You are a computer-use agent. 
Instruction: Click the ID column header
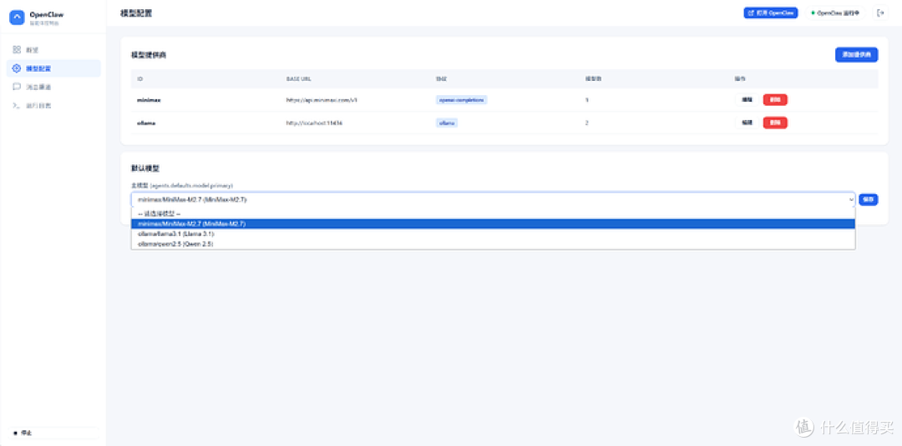click(139, 78)
